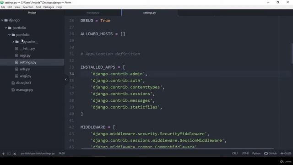Click the __pycache__ folder icon
Viewport: 293px width, 165px height.
click(17, 42)
